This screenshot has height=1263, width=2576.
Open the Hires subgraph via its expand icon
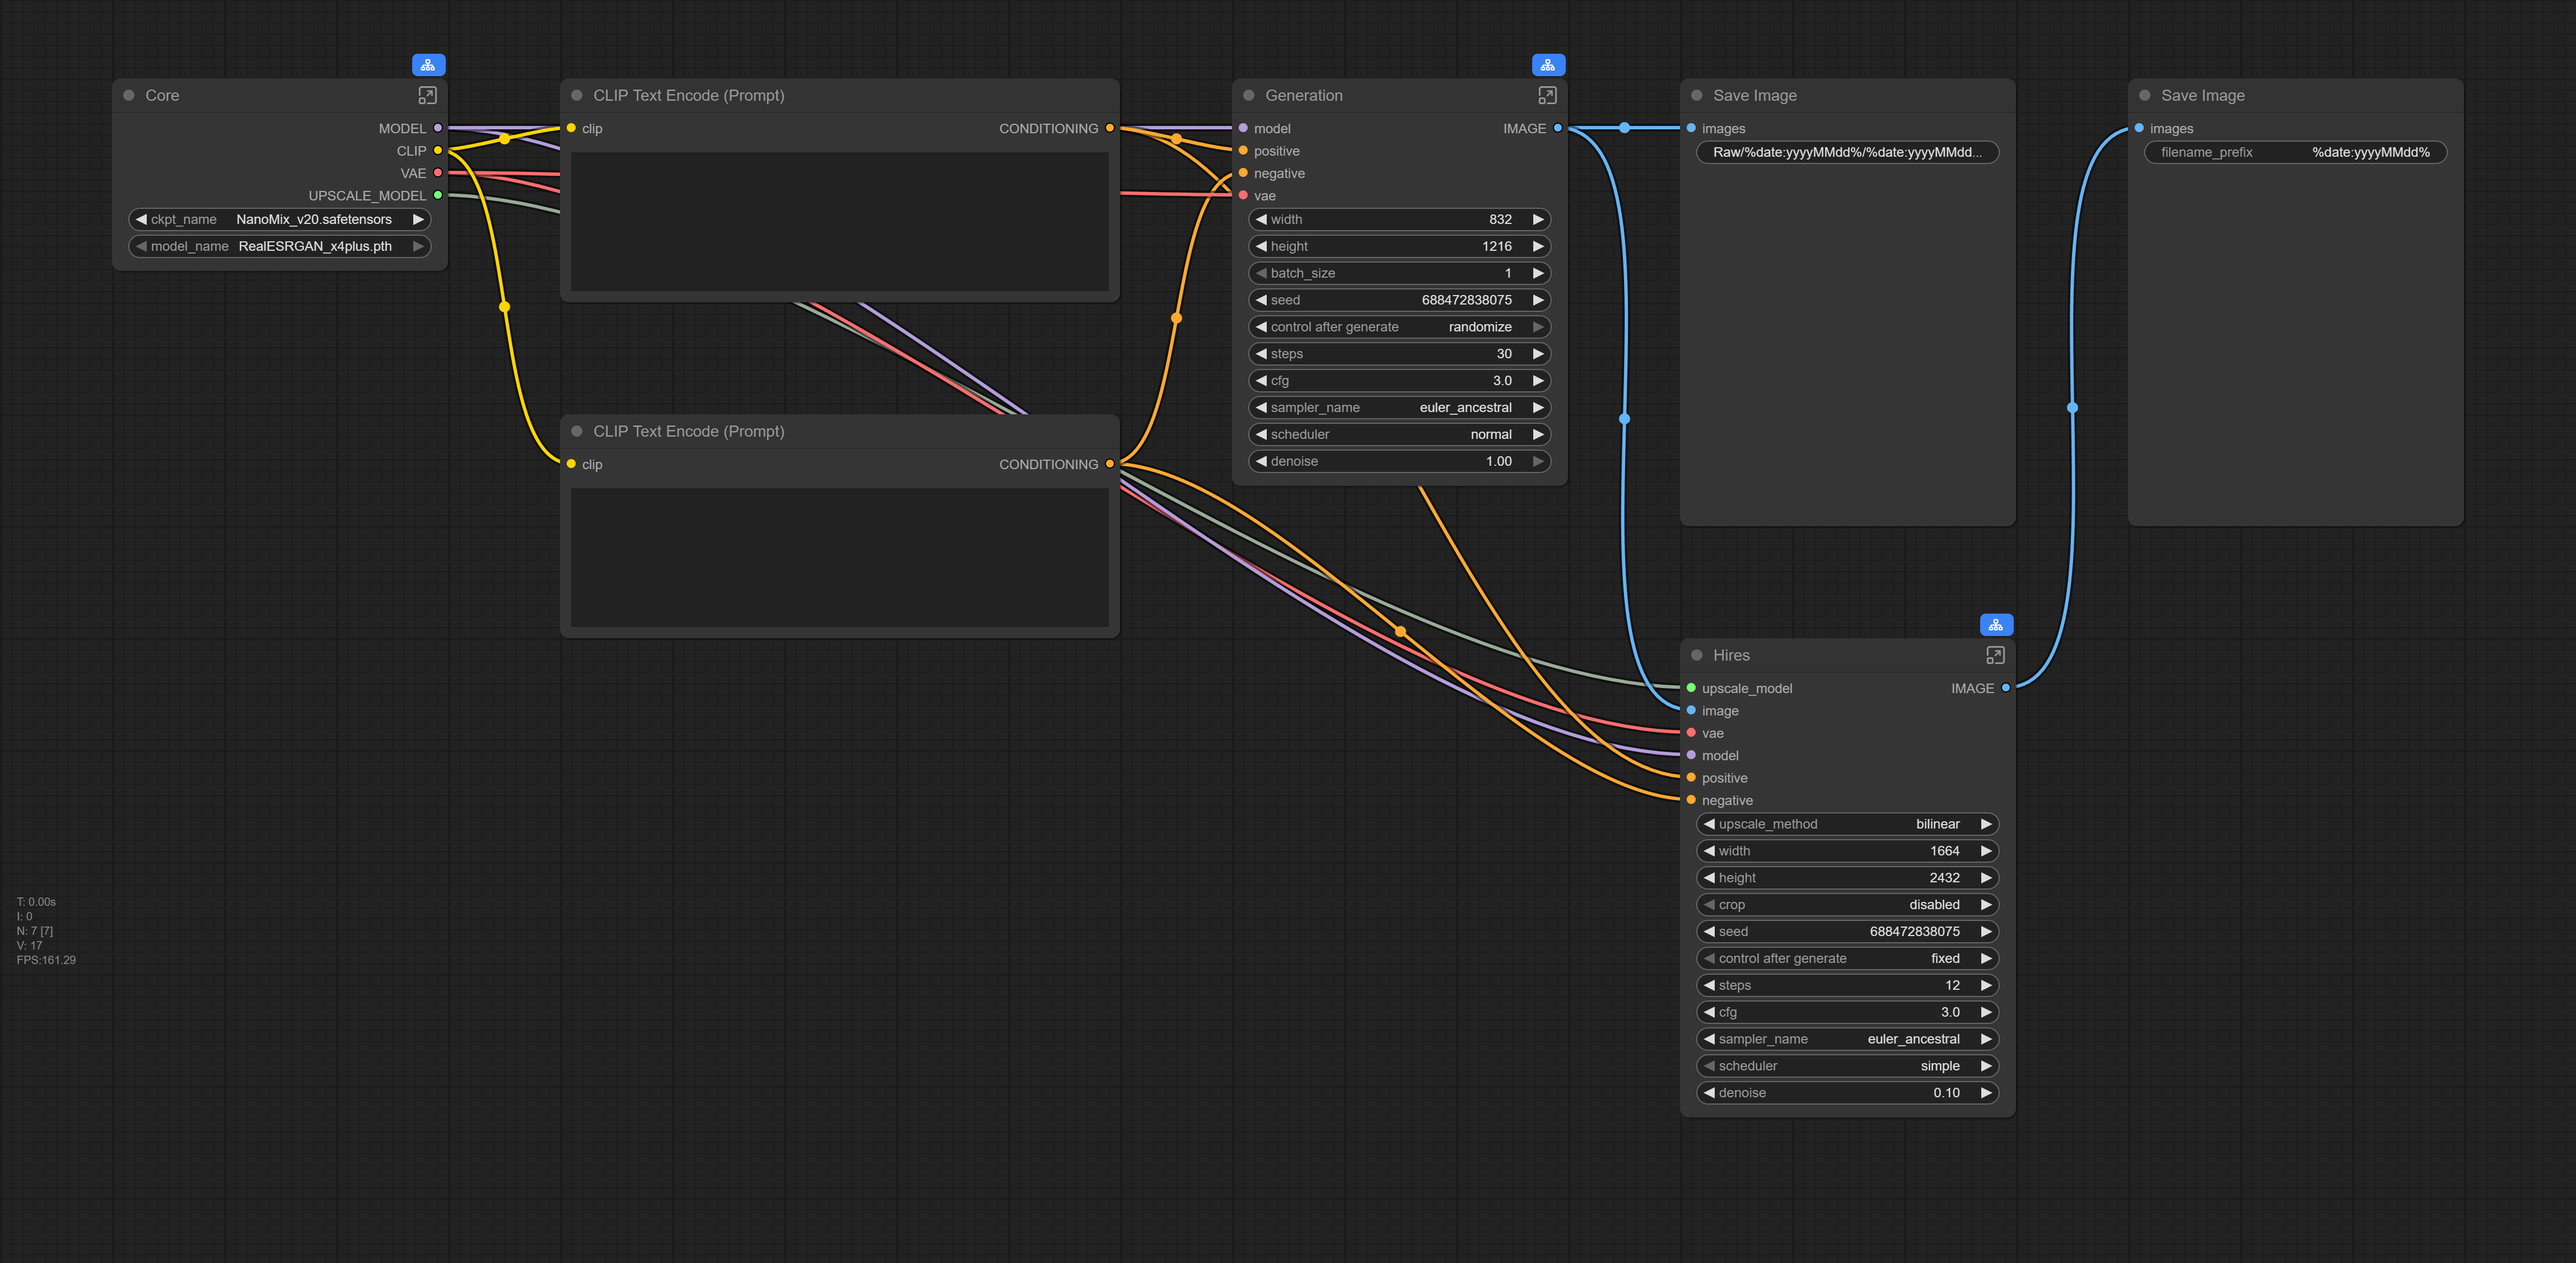[1995, 655]
